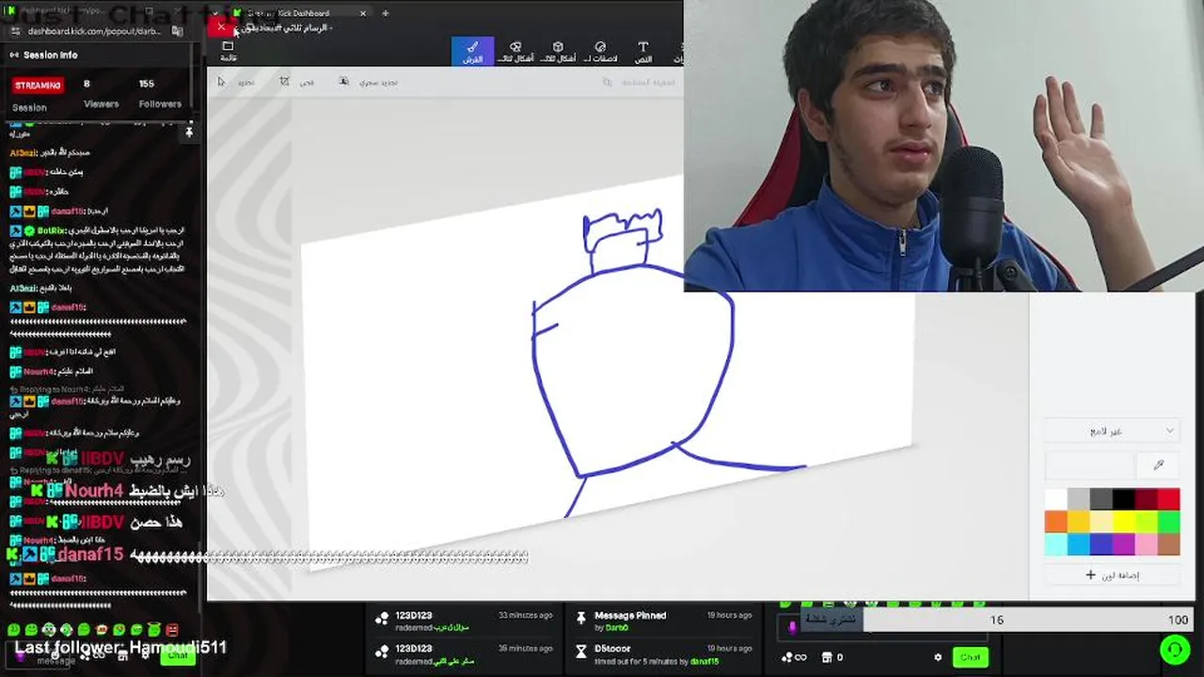The image size is (1204, 677).
Task: Pick the black color swatch
Action: pyautogui.click(x=1123, y=498)
